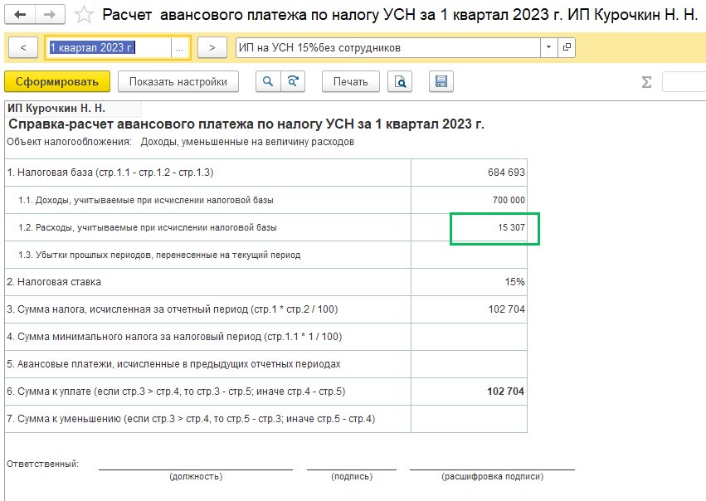Click the organization field 'ИП на УСН 15%'
The image size is (706, 501).
click(x=387, y=48)
